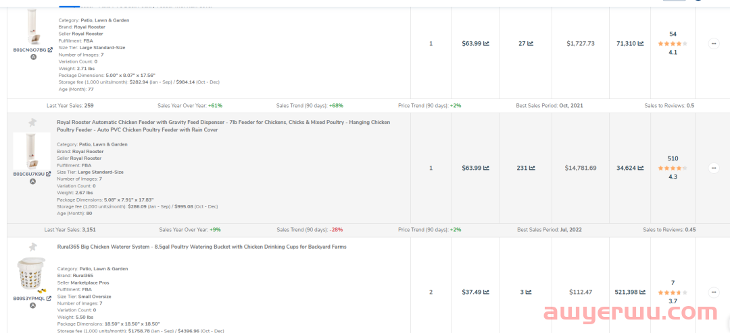730x333 pixels.
Task: Open sales chart next to 27 sales
Action: click(x=531, y=44)
